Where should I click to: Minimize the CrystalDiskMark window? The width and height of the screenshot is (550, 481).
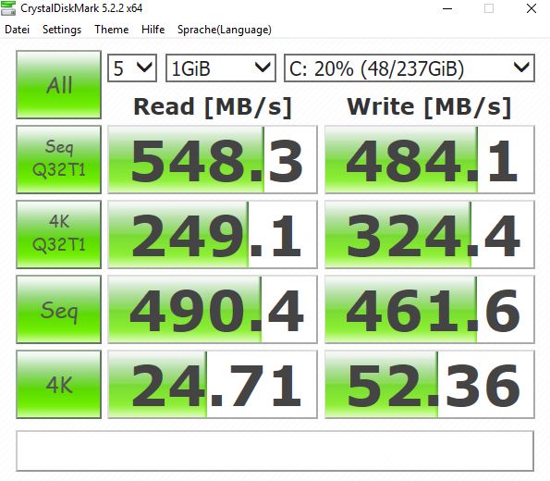pos(447,8)
